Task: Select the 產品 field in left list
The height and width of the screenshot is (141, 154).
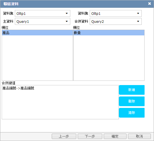Action: click(37, 33)
